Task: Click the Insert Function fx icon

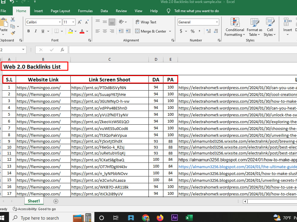Action: tap(62, 50)
